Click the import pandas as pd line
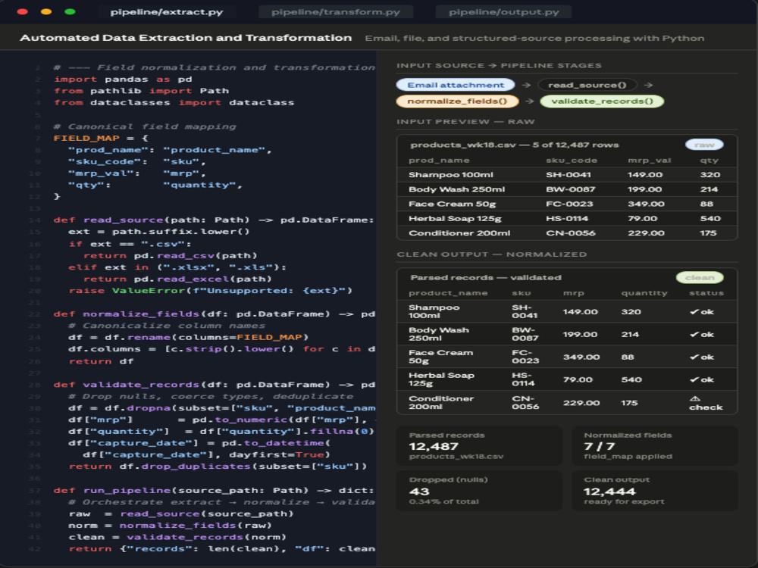 tap(123, 80)
